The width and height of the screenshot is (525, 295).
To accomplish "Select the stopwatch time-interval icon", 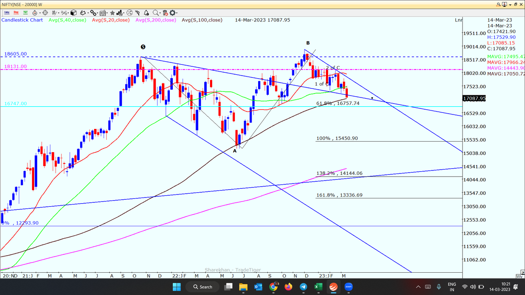I will coord(35,13).
